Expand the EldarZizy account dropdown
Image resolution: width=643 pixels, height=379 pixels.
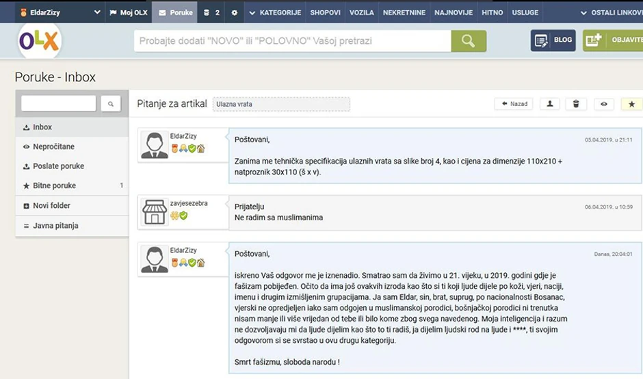[x=96, y=12]
